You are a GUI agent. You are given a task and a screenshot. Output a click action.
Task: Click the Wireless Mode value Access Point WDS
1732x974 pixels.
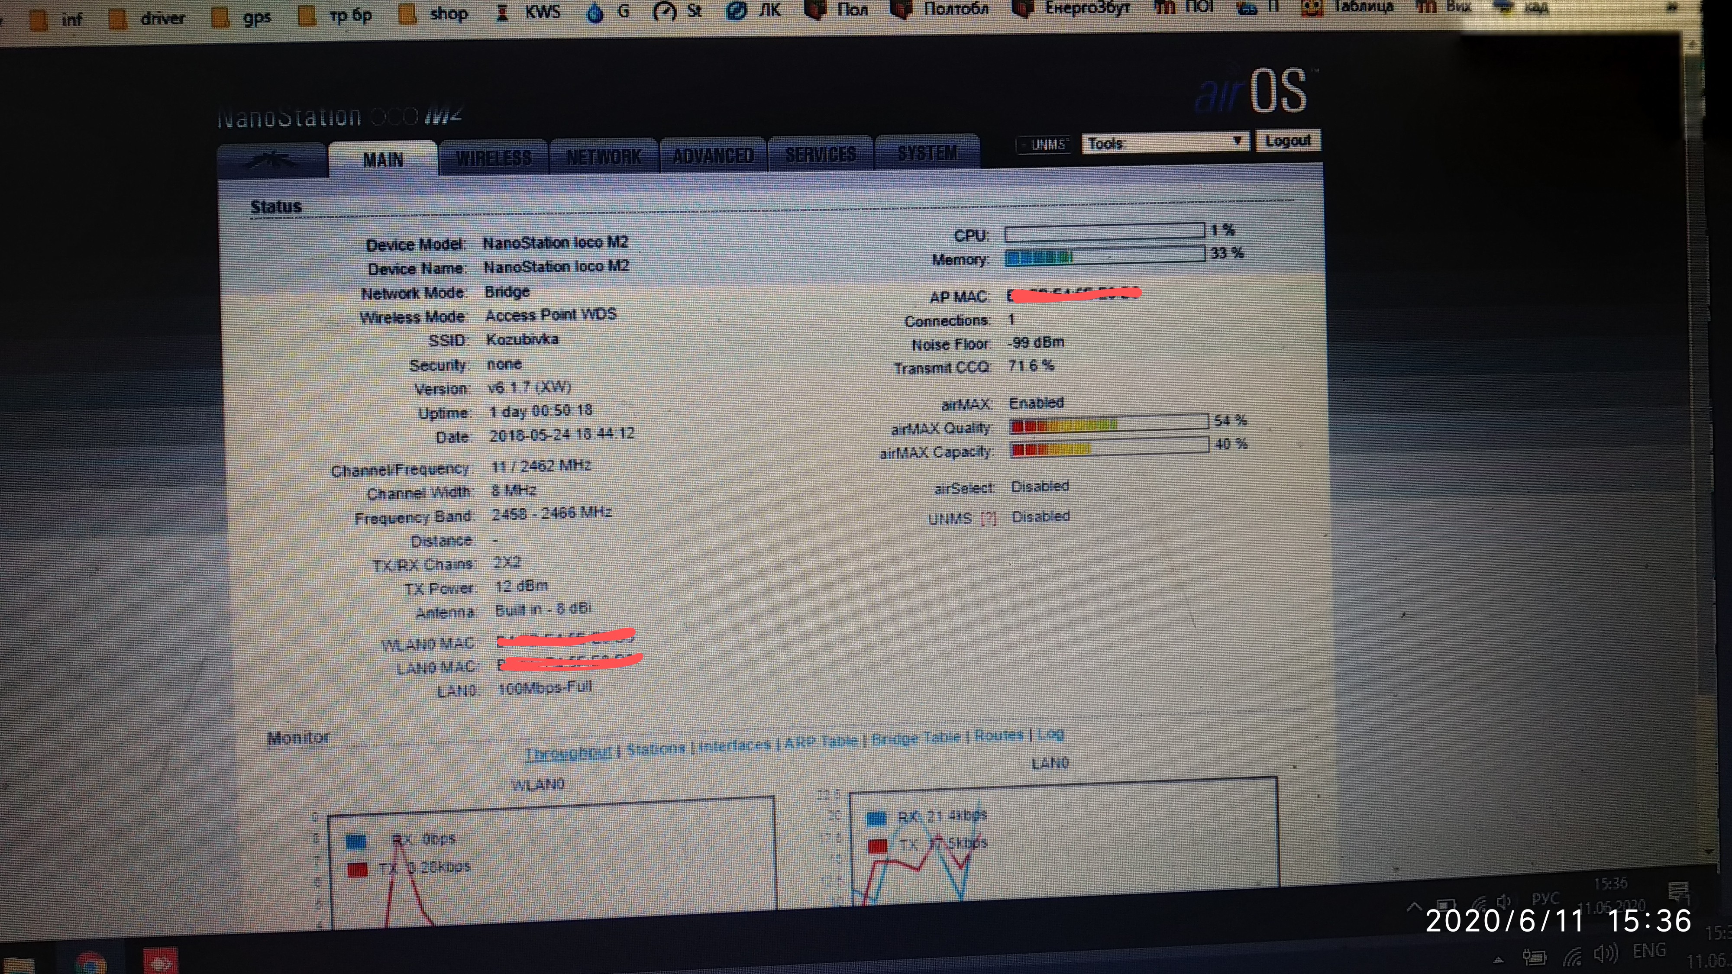click(x=551, y=315)
